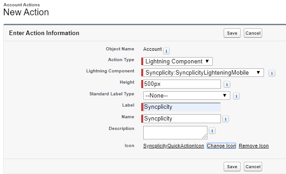Click the Standard Label Type info icon
Image resolution: width=286 pixels, height=174 pixels.
tap(236, 96)
